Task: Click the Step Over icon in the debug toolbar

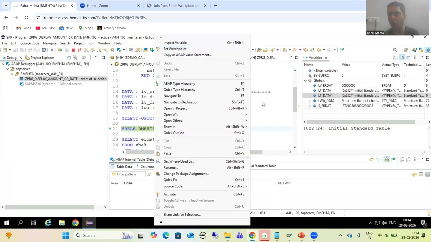Action: 93,50
